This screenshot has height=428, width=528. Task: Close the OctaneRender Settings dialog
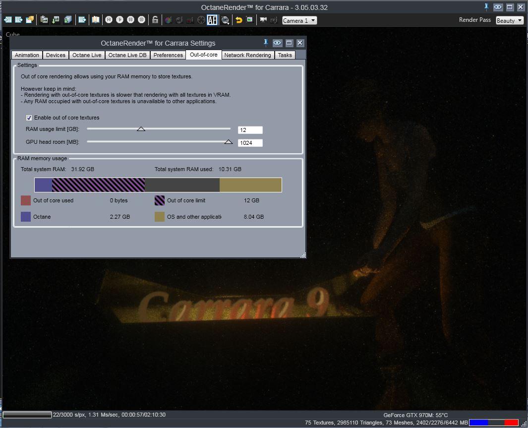point(300,43)
